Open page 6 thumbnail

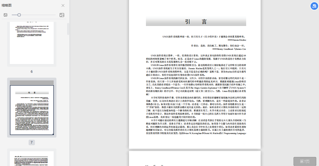click(32, 43)
